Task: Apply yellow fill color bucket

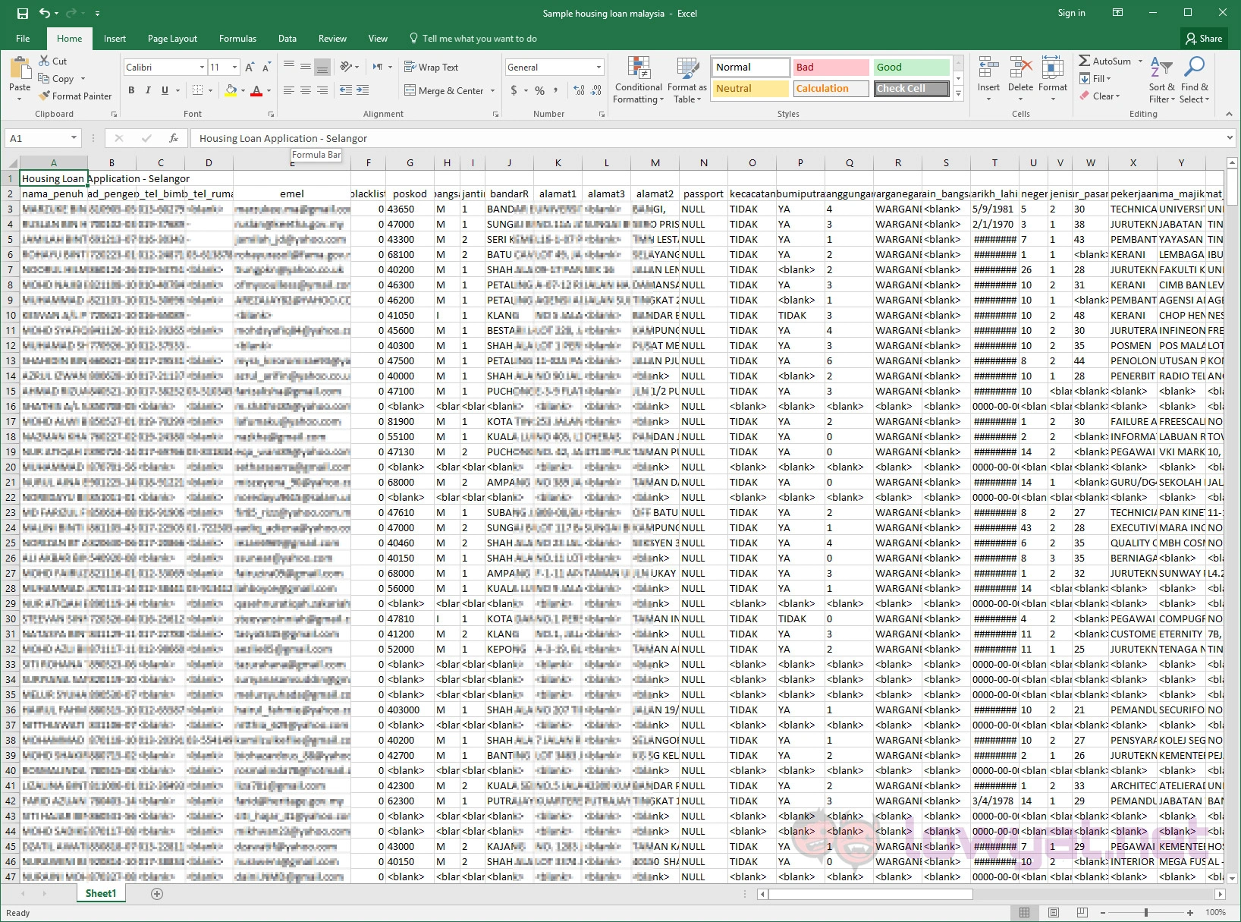Action: pos(231,90)
